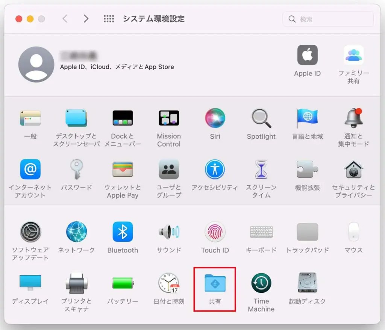
Task: Open プリンタとスキャナ preferences
Action: [x=76, y=283]
